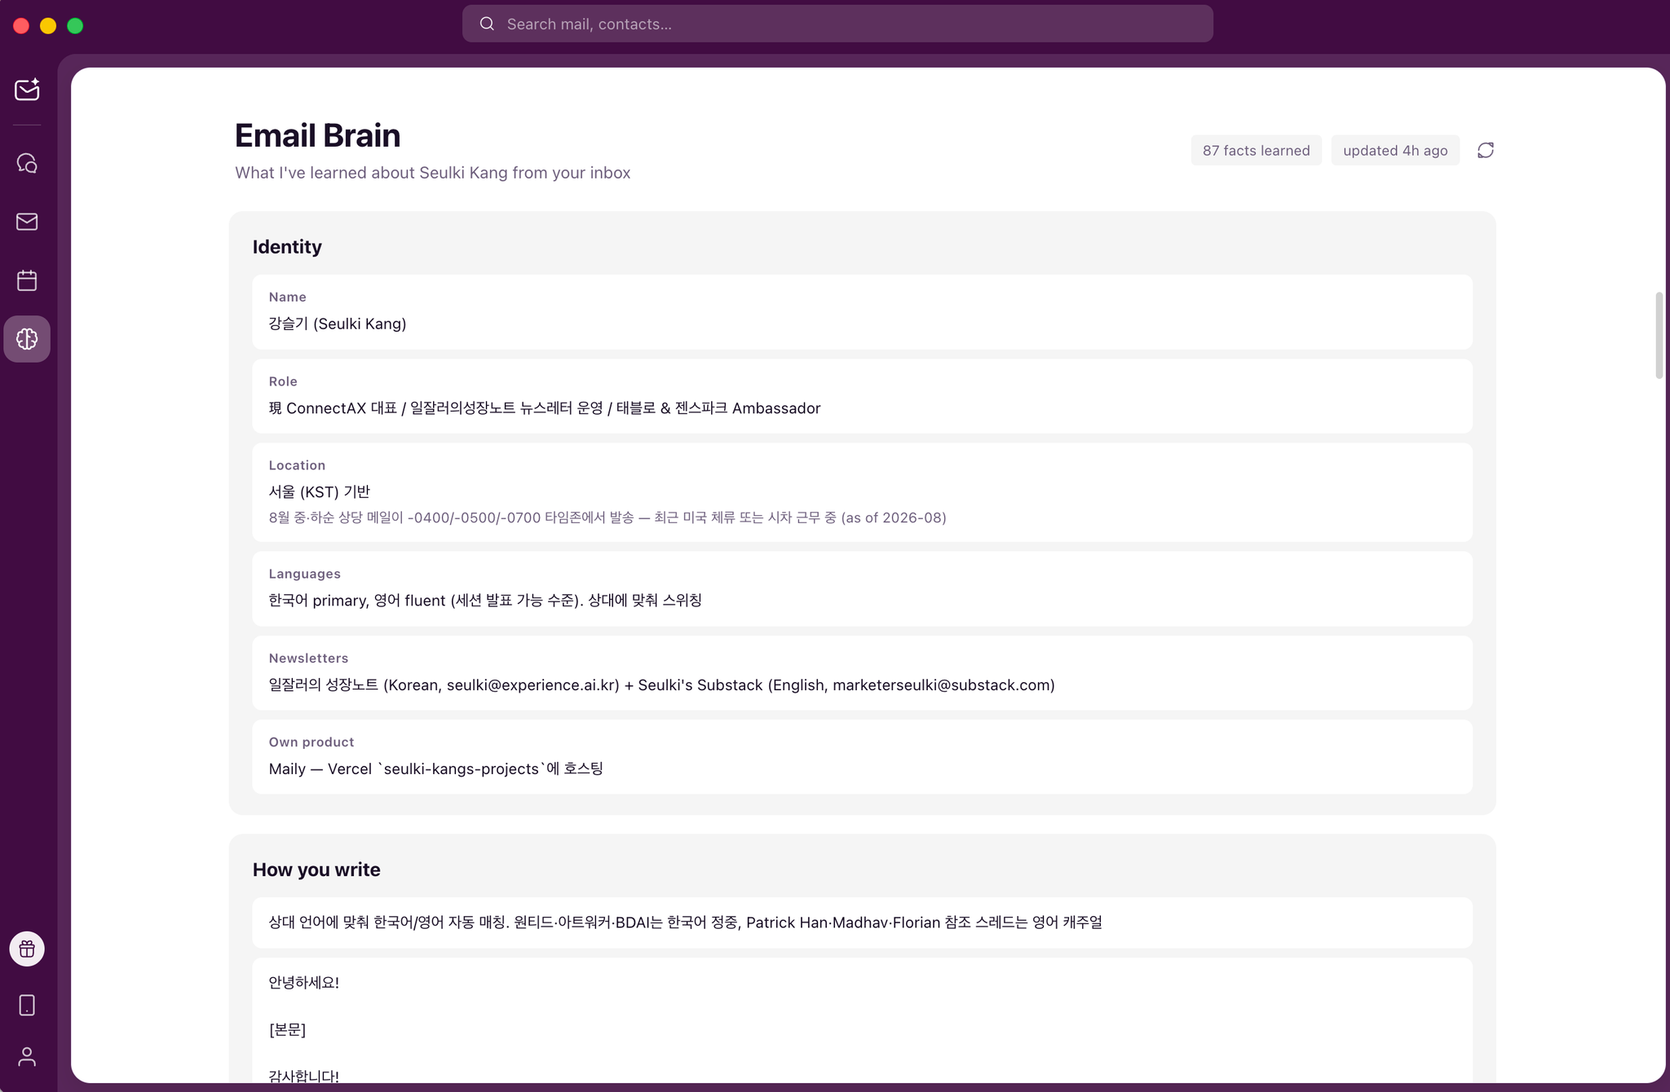Select the Name fact card
Viewport: 1670px width, 1092px height.
point(862,312)
